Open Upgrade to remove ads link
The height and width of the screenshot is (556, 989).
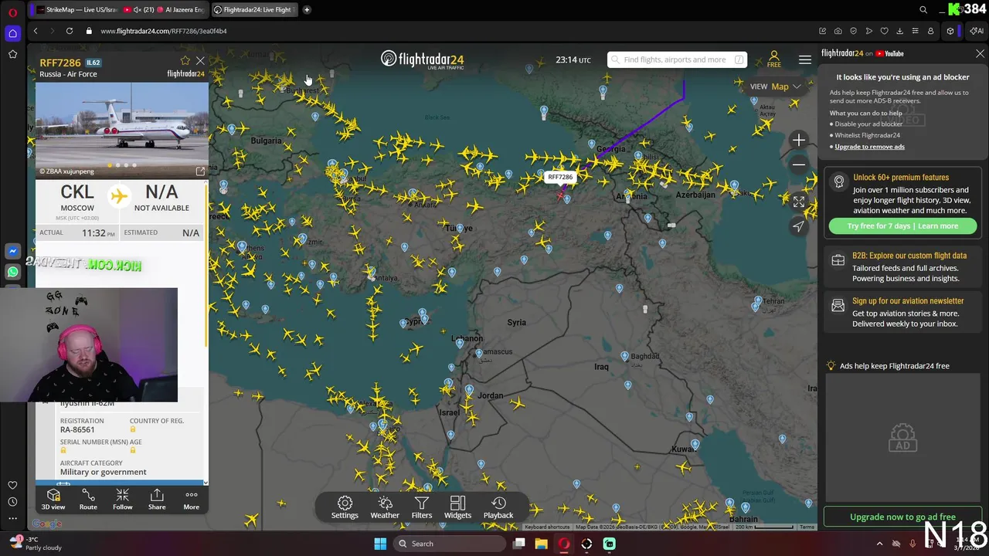click(869, 147)
